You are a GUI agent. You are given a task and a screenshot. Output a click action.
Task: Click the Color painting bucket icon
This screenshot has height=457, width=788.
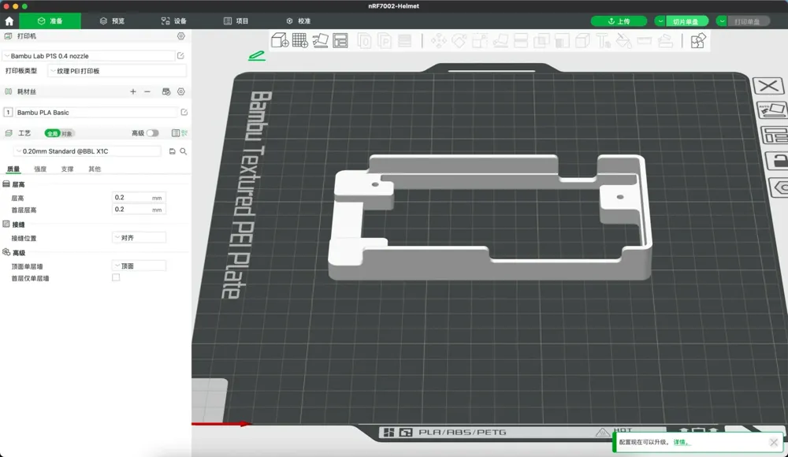pyautogui.click(x=623, y=40)
